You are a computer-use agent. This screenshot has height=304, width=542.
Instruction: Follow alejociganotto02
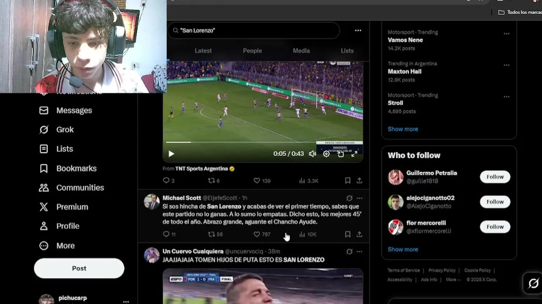point(495,202)
